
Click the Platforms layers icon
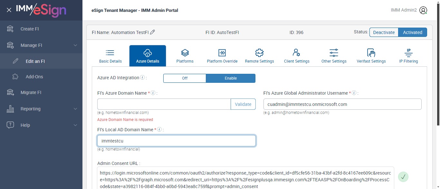coord(185,53)
